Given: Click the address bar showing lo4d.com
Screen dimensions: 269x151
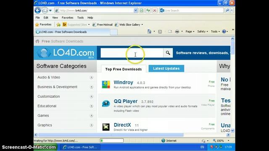Looking at the screenshot, I should click(96, 10).
